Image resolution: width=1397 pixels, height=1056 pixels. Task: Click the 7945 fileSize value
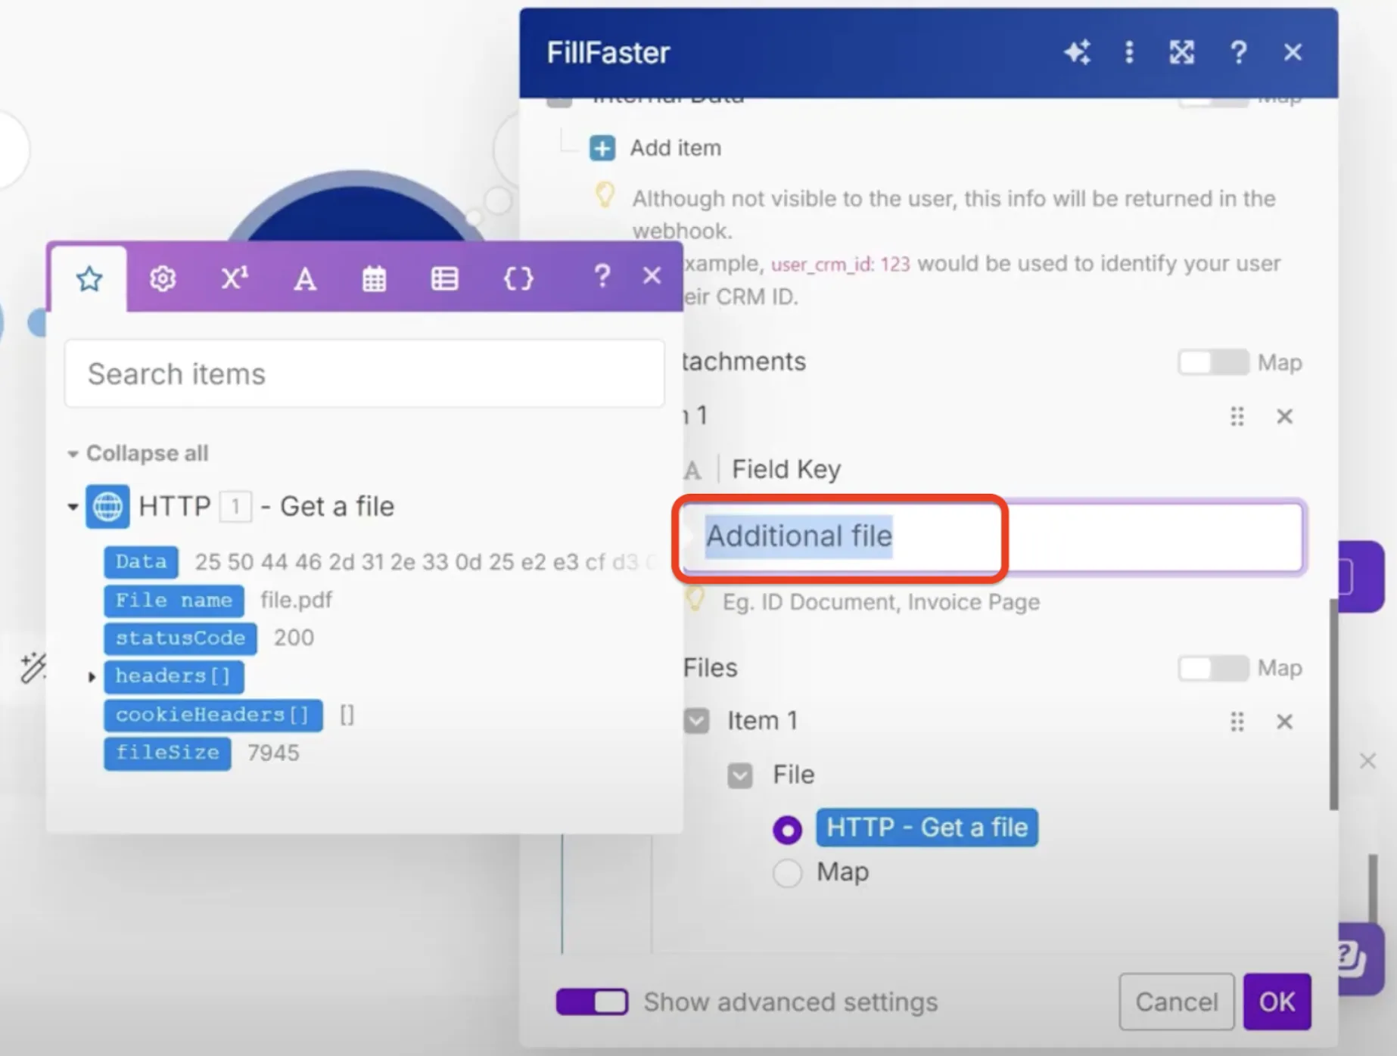click(273, 753)
